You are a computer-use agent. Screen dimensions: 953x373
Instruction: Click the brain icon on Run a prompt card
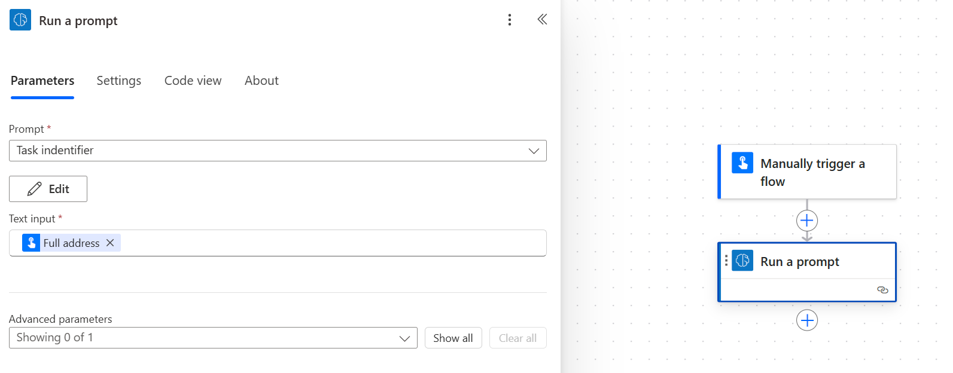742,261
